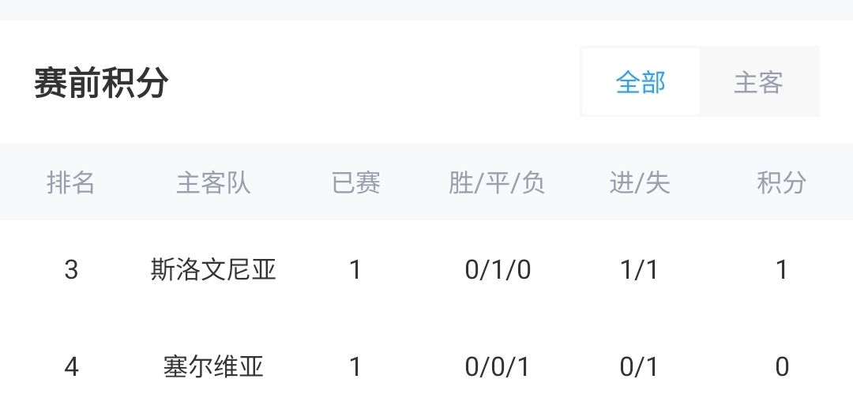Tap rank number 3 in the table
The height and width of the screenshot is (409, 853).
click(71, 270)
